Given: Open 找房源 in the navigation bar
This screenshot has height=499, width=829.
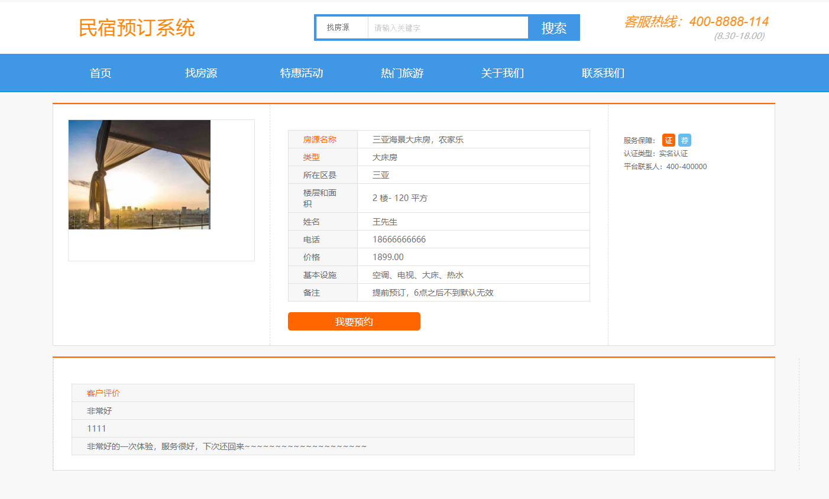Looking at the screenshot, I should (x=201, y=73).
